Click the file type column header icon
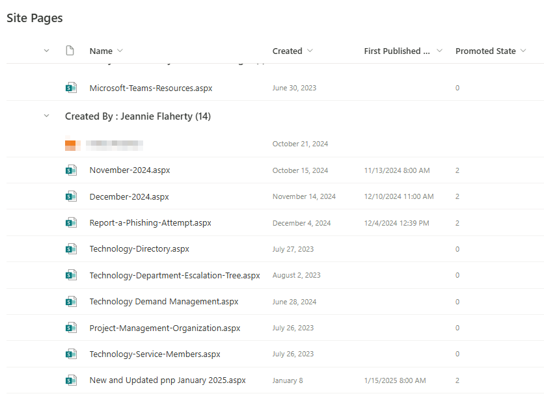Image resolution: width=544 pixels, height=398 pixels. coord(70,51)
